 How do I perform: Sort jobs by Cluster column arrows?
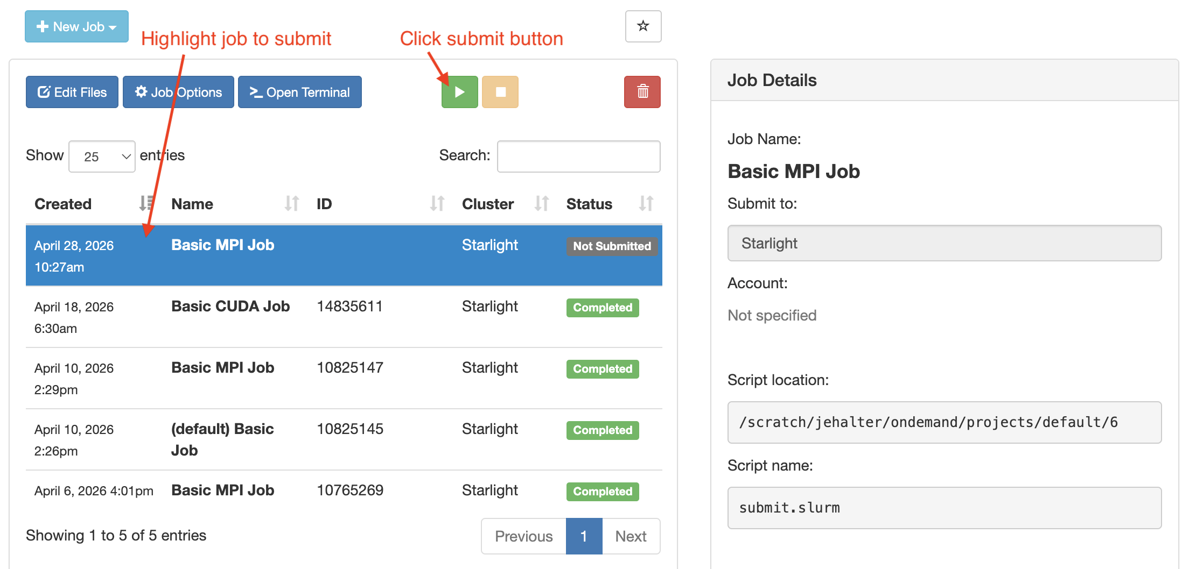(541, 204)
